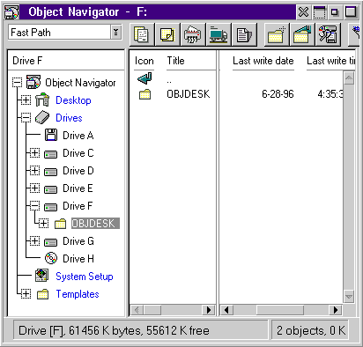Click vertical scrollbar up arrow
Viewport: 363px width, 347px height.
click(349, 78)
